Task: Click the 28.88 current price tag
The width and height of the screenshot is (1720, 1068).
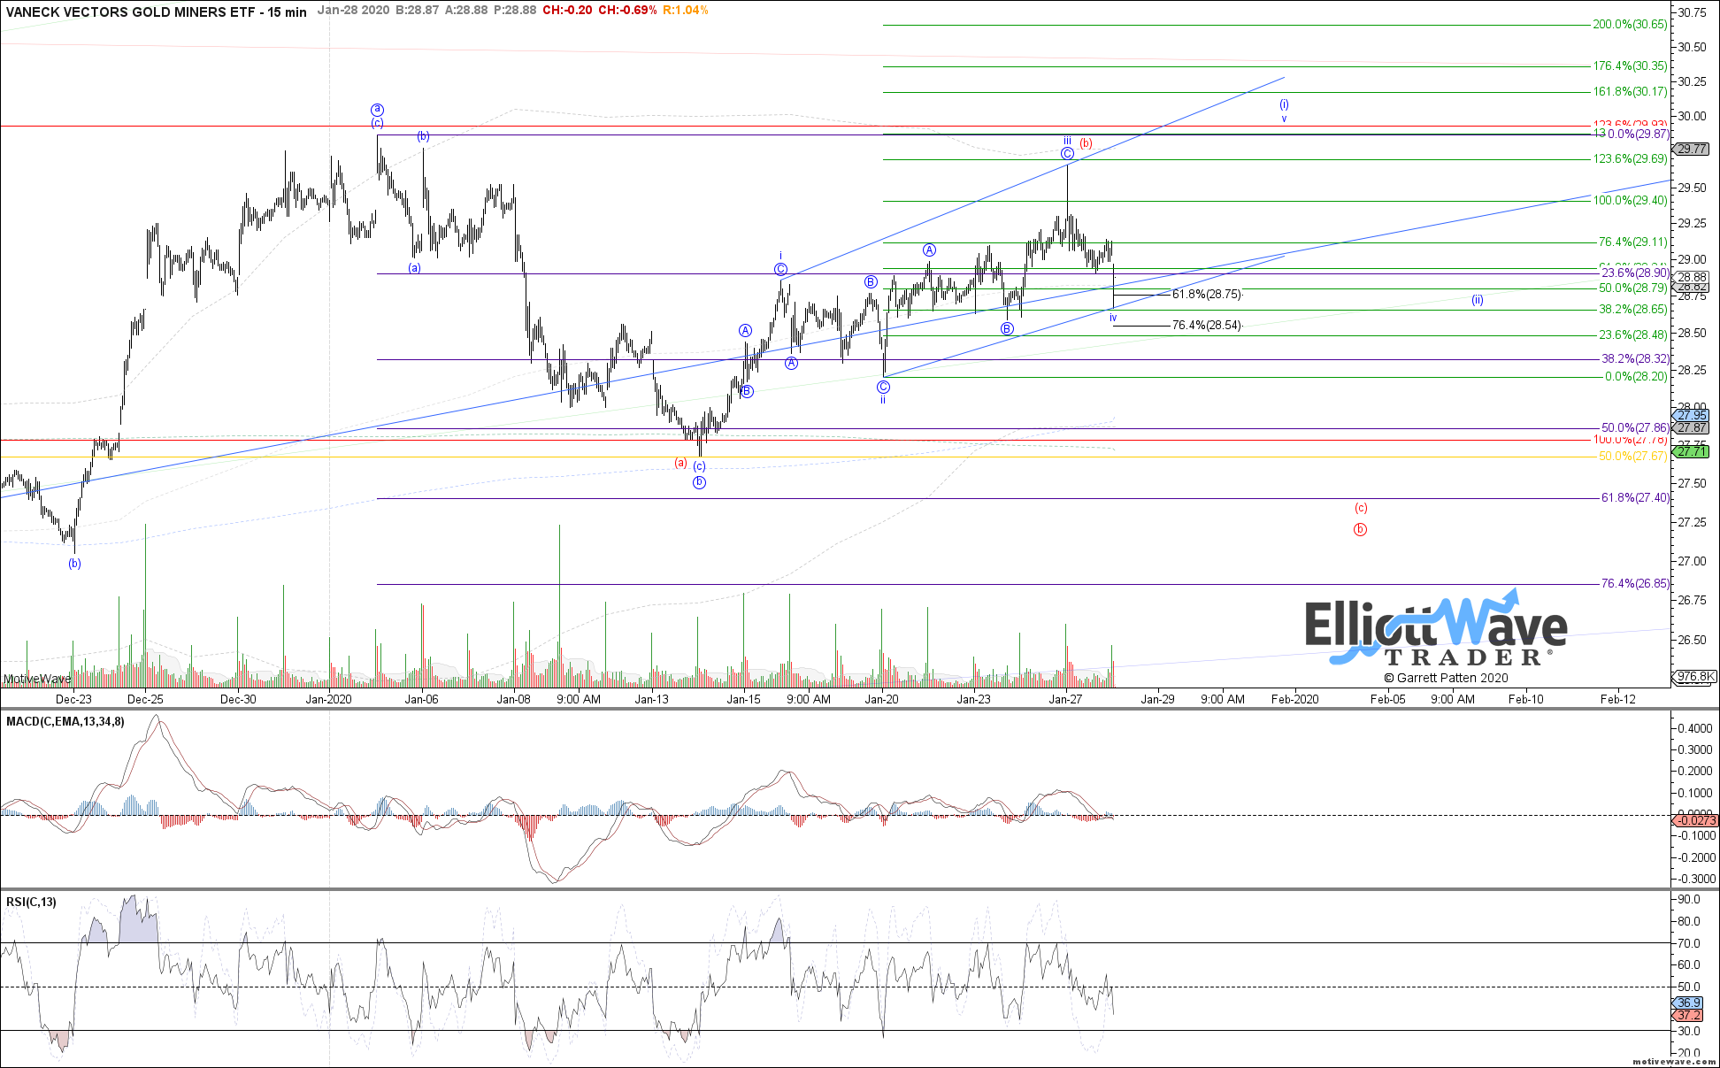Action: coord(1692,278)
